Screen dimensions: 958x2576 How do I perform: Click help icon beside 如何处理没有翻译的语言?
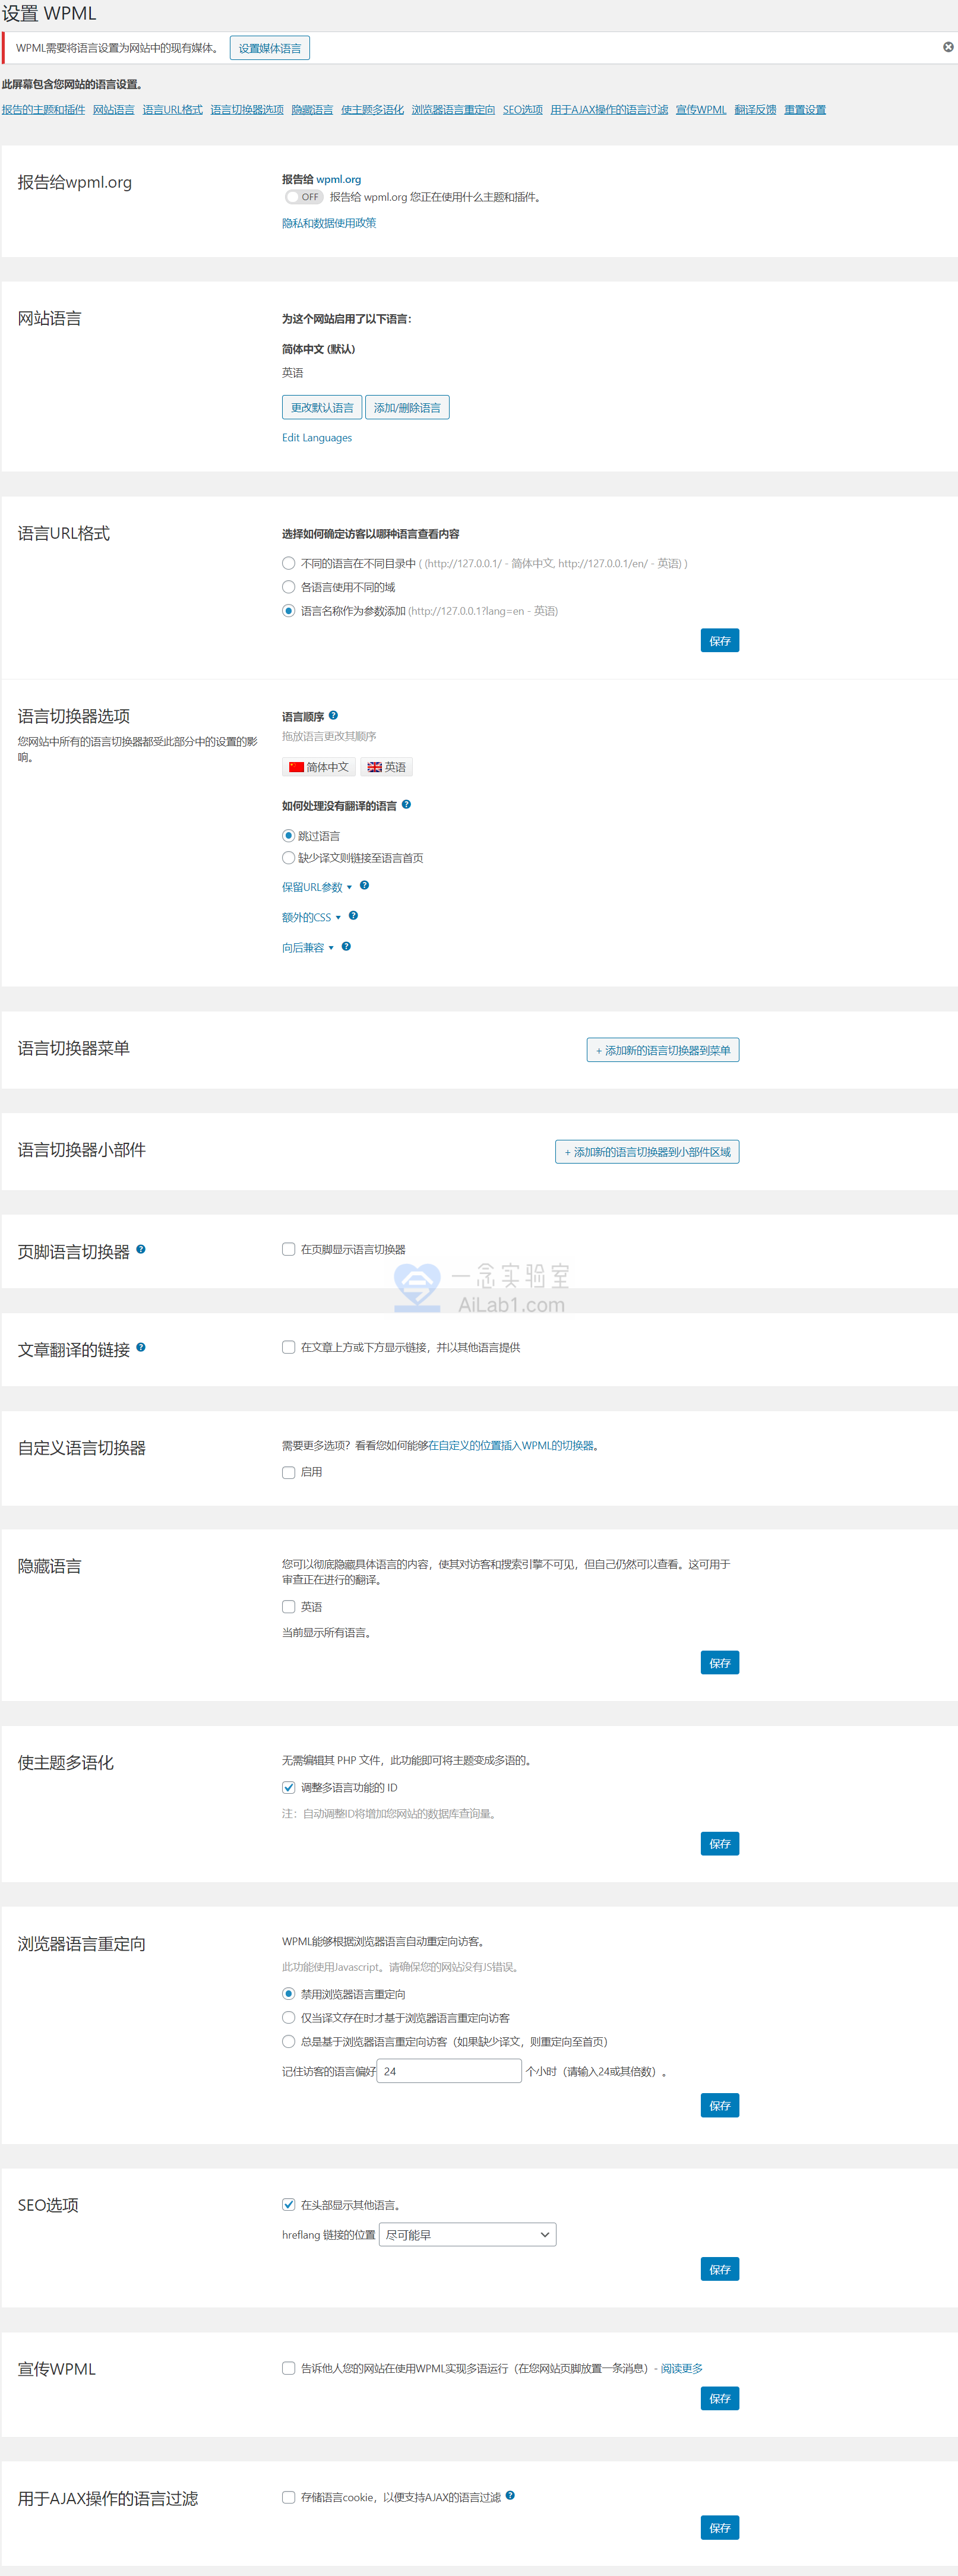[406, 804]
